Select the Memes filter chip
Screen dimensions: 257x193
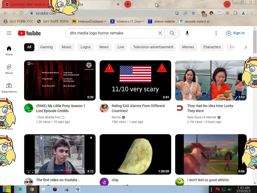[188, 47]
